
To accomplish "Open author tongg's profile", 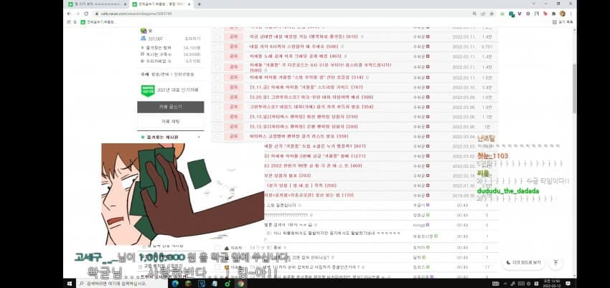I will (420, 225).
